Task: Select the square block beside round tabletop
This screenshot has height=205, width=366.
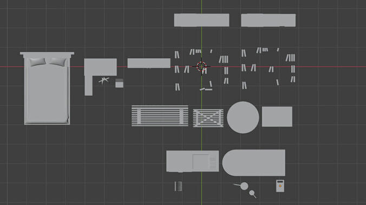Action: tap(277, 117)
